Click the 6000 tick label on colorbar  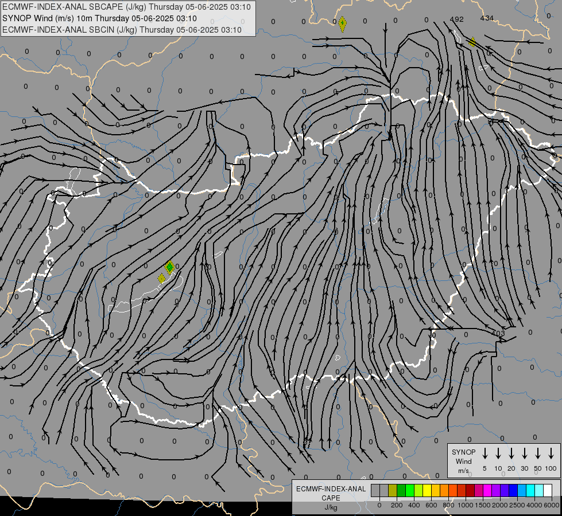(x=551, y=505)
